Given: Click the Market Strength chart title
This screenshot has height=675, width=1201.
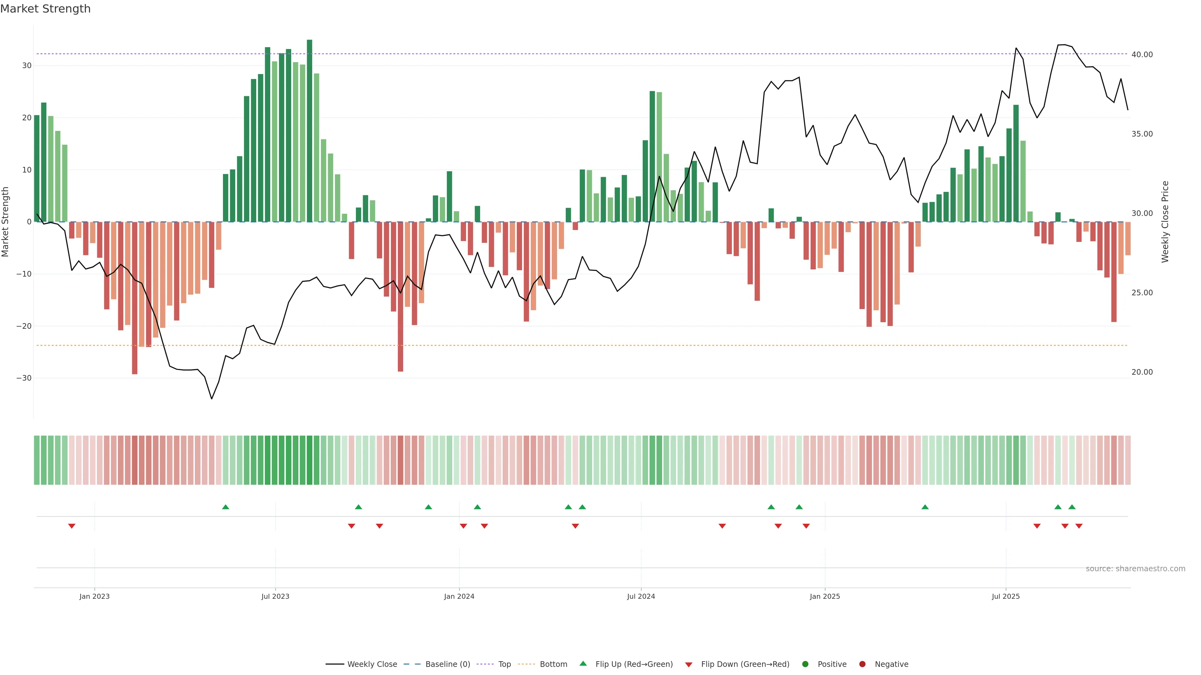Looking at the screenshot, I should (45, 9).
